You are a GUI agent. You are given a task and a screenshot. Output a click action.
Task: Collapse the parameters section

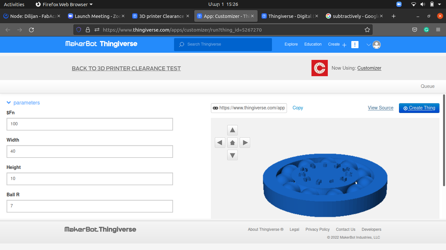[x=23, y=103]
